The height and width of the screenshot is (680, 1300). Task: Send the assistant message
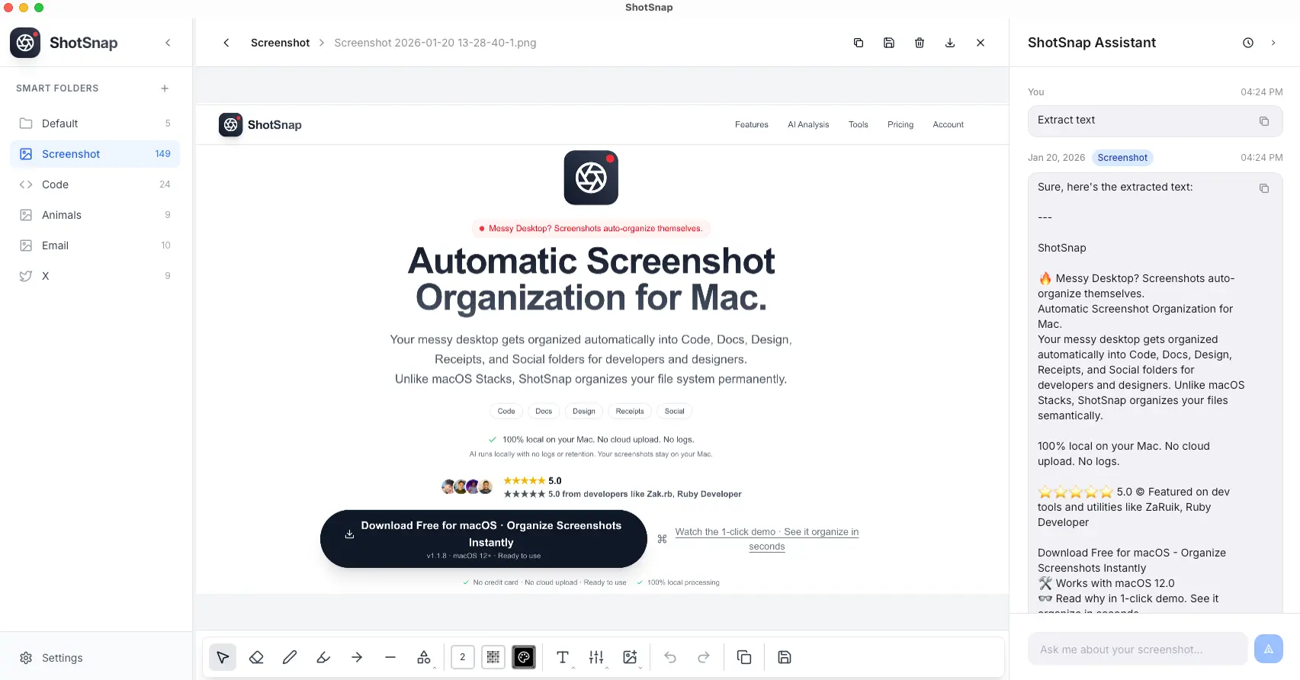pos(1269,650)
